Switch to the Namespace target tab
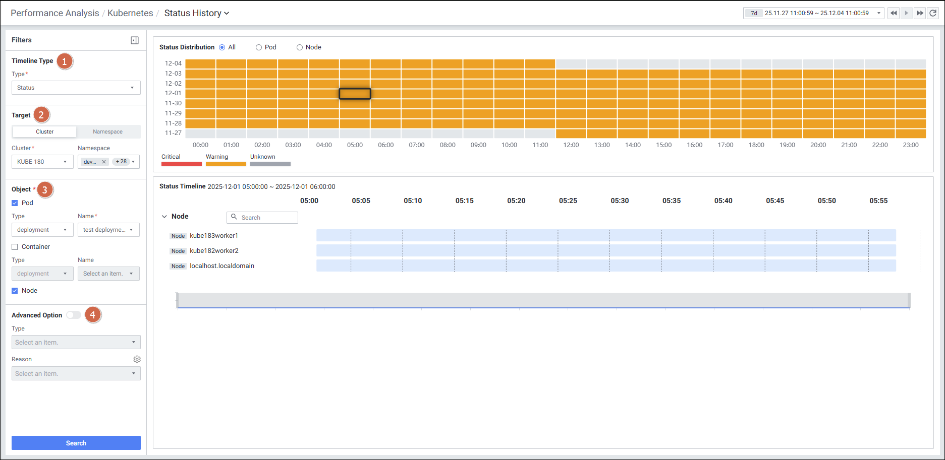Screen dimensions: 945x460 coord(107,132)
